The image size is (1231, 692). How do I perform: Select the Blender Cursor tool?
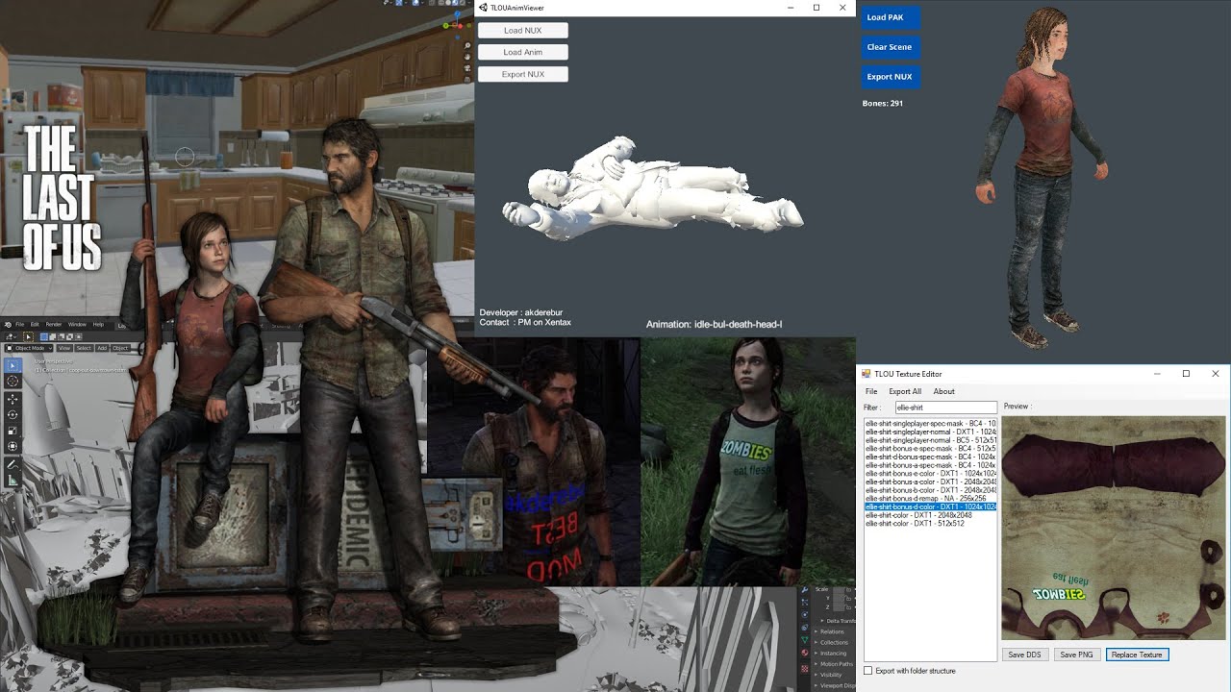[x=13, y=381]
